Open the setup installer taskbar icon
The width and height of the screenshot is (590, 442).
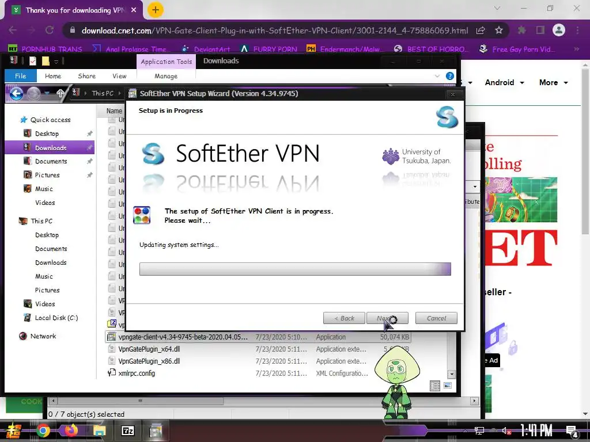point(156,430)
